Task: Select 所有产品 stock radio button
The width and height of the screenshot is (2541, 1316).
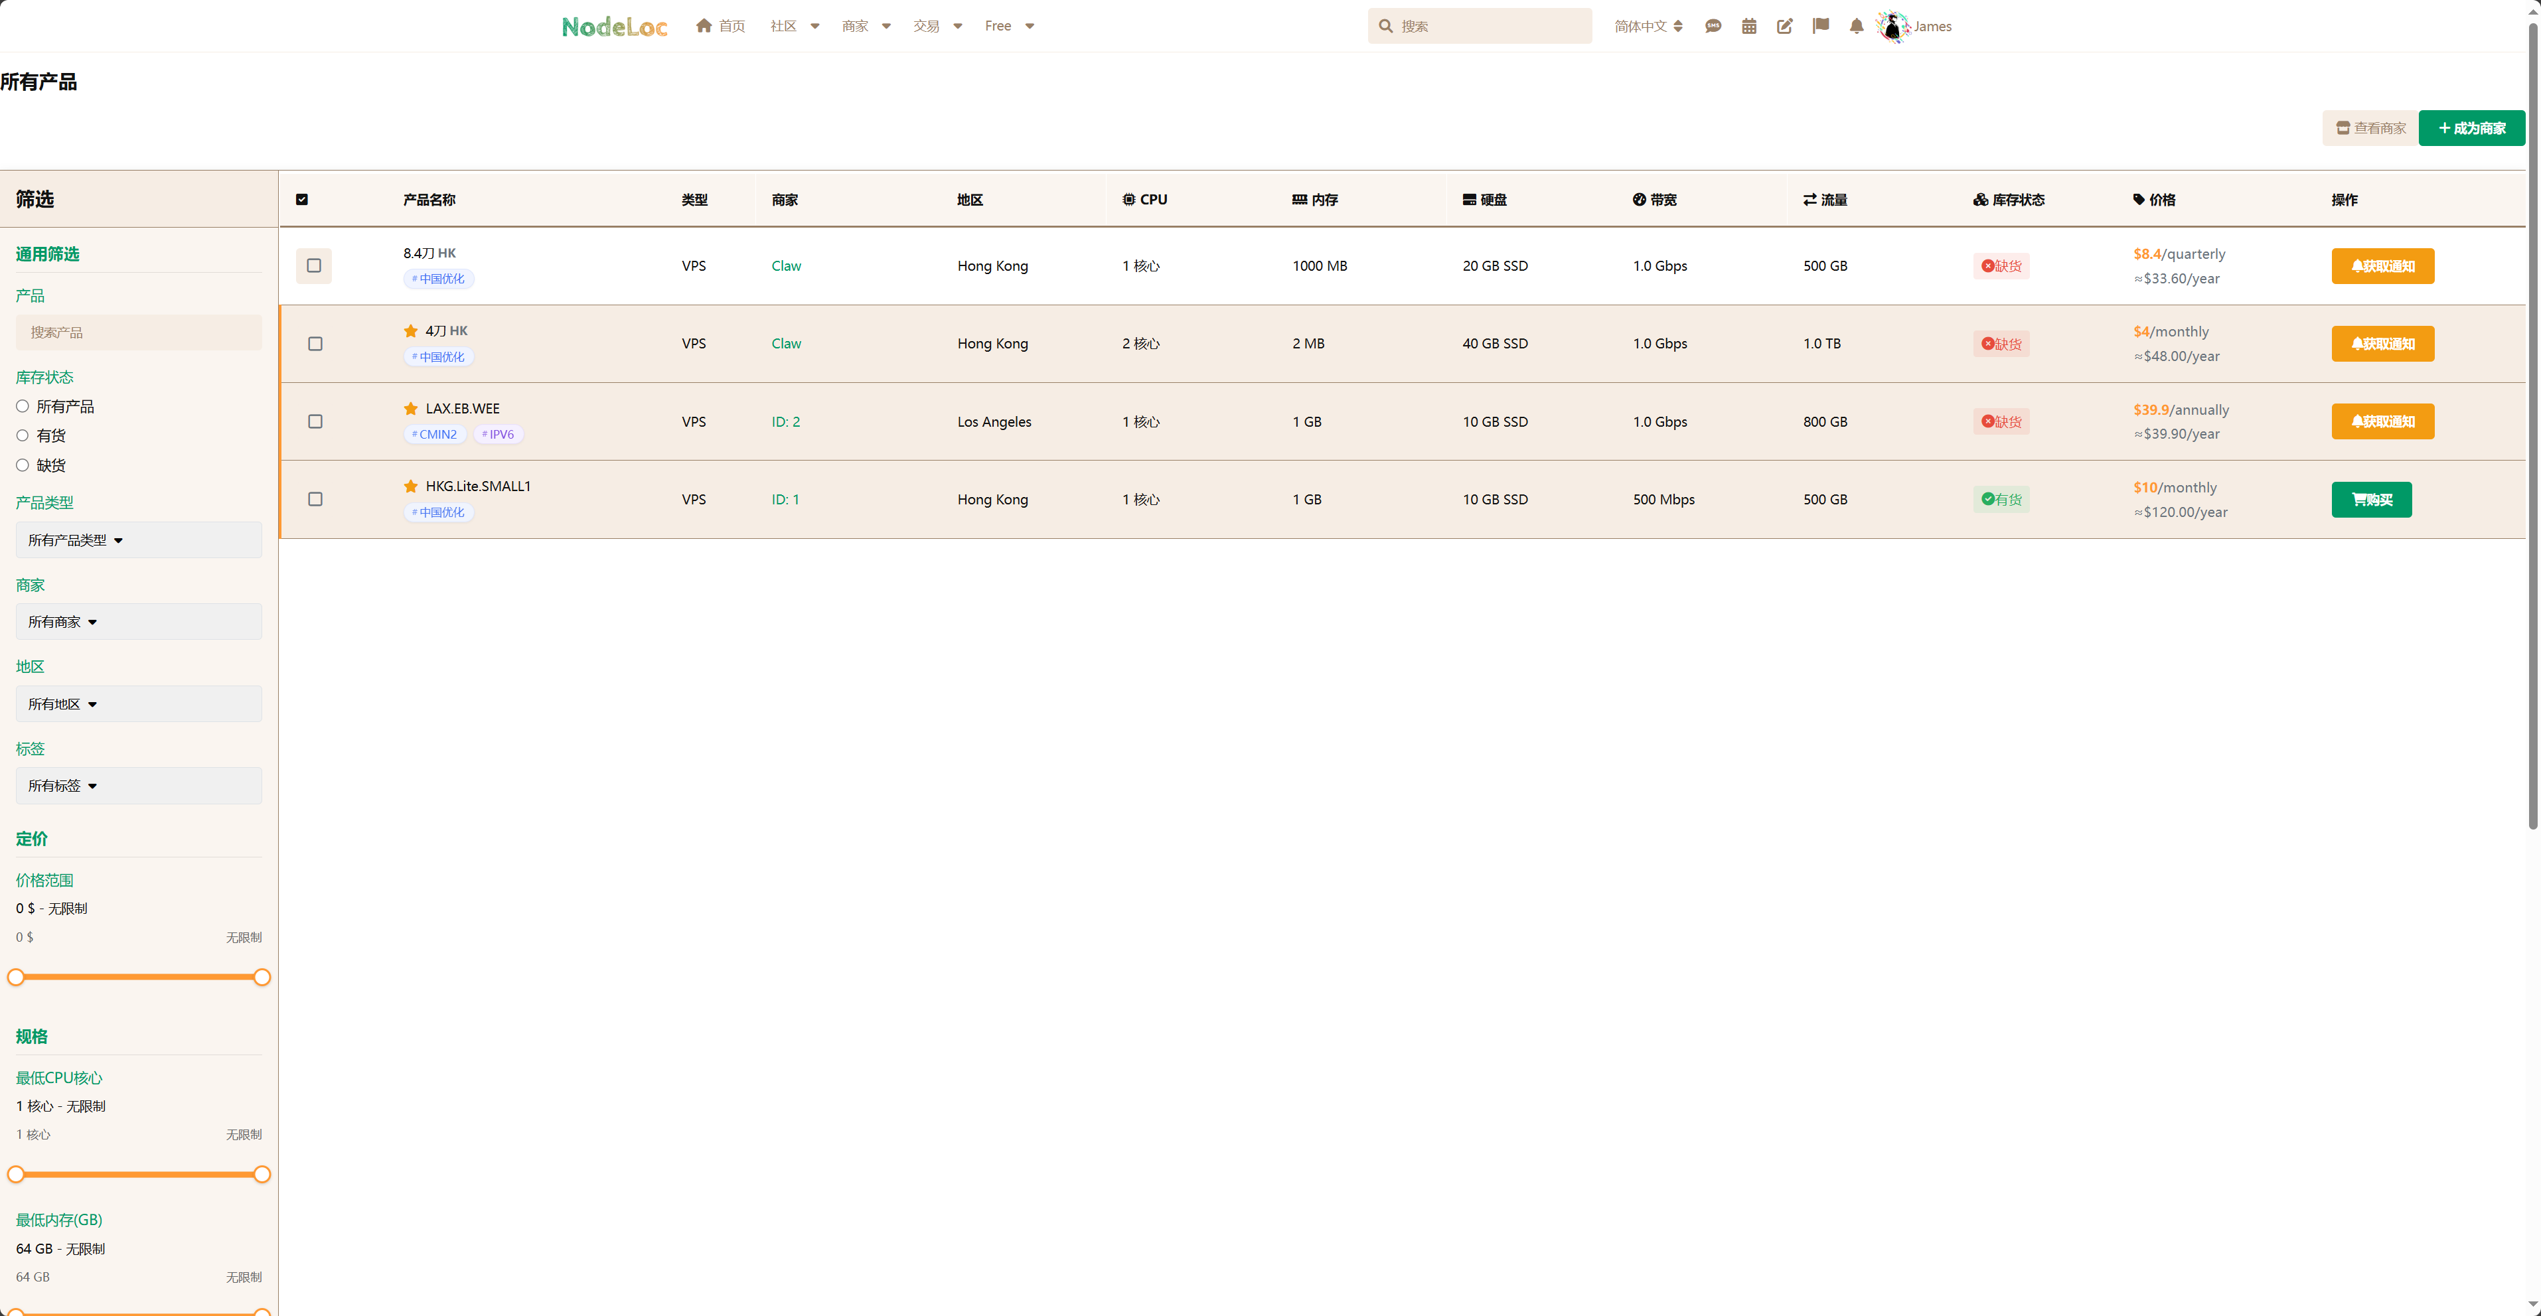Action: (x=22, y=405)
